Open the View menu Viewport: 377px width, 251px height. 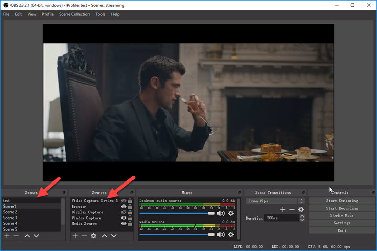coord(32,14)
